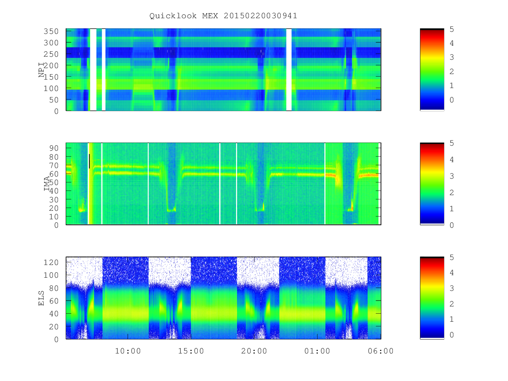
Task: Click the plot title Quicklook MEX 20150220030941
Action: tap(223, 16)
